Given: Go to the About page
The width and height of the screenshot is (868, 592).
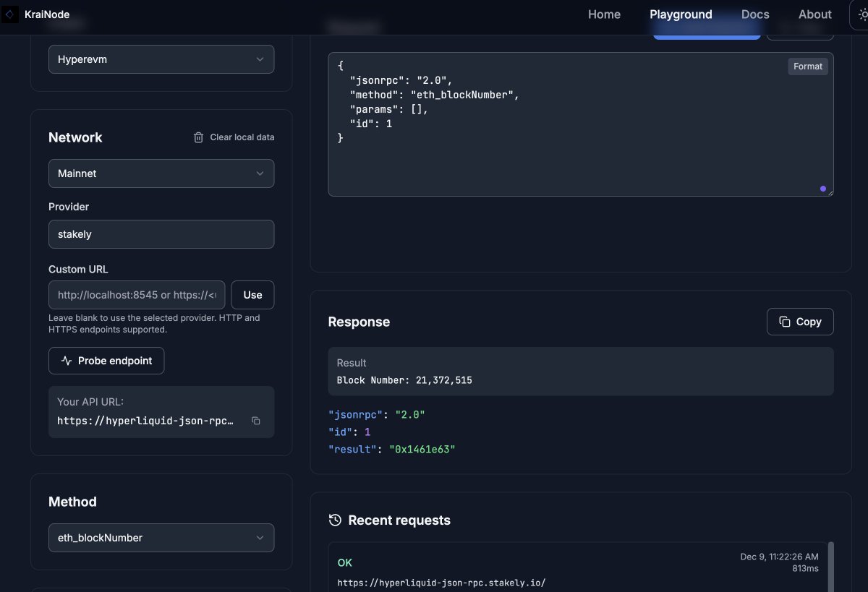Looking at the screenshot, I should (x=815, y=14).
